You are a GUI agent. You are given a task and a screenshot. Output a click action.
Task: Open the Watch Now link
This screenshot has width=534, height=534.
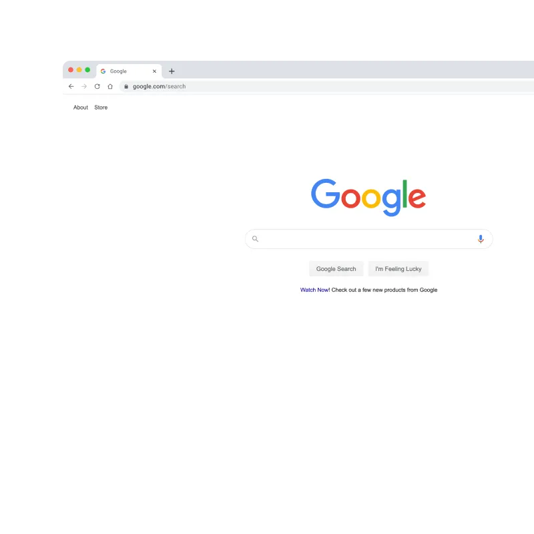[x=314, y=290]
